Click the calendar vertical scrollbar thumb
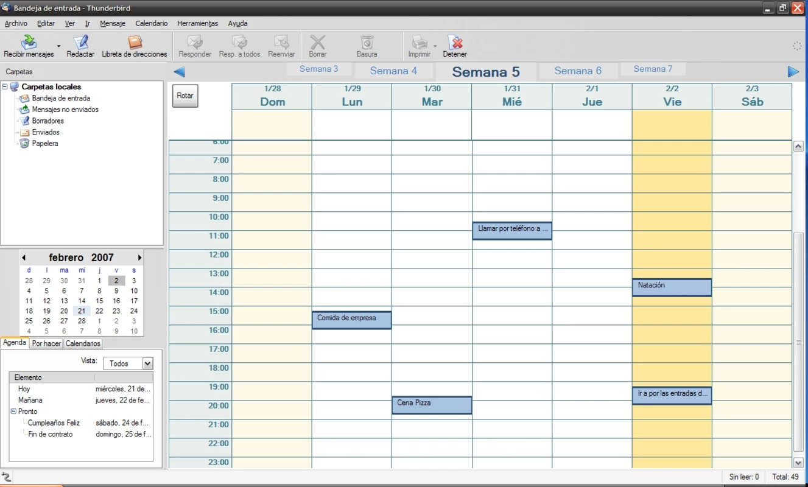 [798, 342]
